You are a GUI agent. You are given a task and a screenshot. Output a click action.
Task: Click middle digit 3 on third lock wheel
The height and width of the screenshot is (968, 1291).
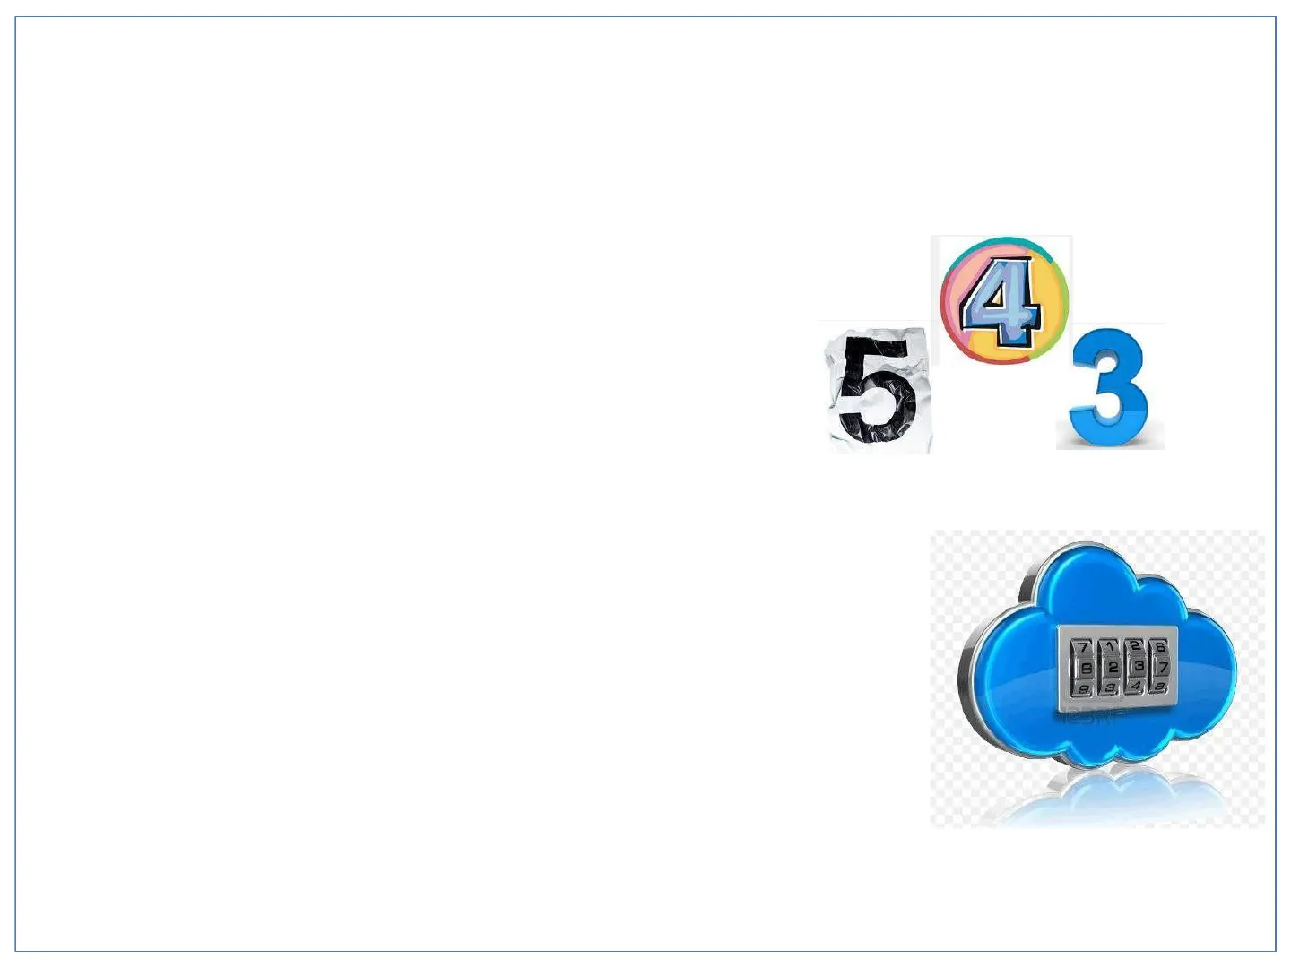tap(1139, 666)
